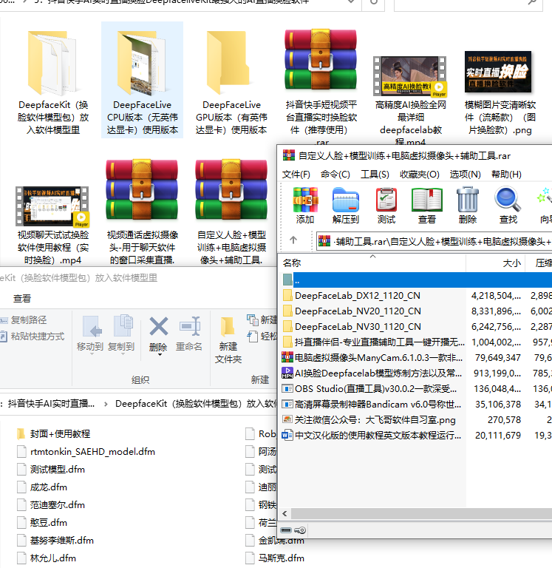Screen dimensions: 552x568
Task: Select the 憨豆.dfm file
Action: click(42, 523)
